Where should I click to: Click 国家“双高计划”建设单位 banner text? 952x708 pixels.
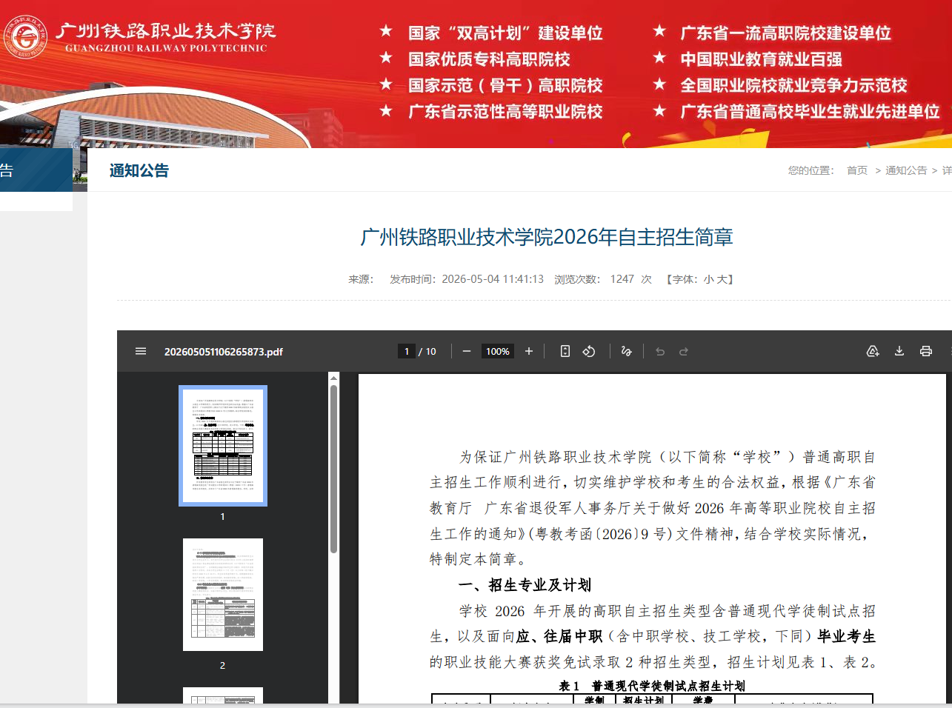[505, 33]
